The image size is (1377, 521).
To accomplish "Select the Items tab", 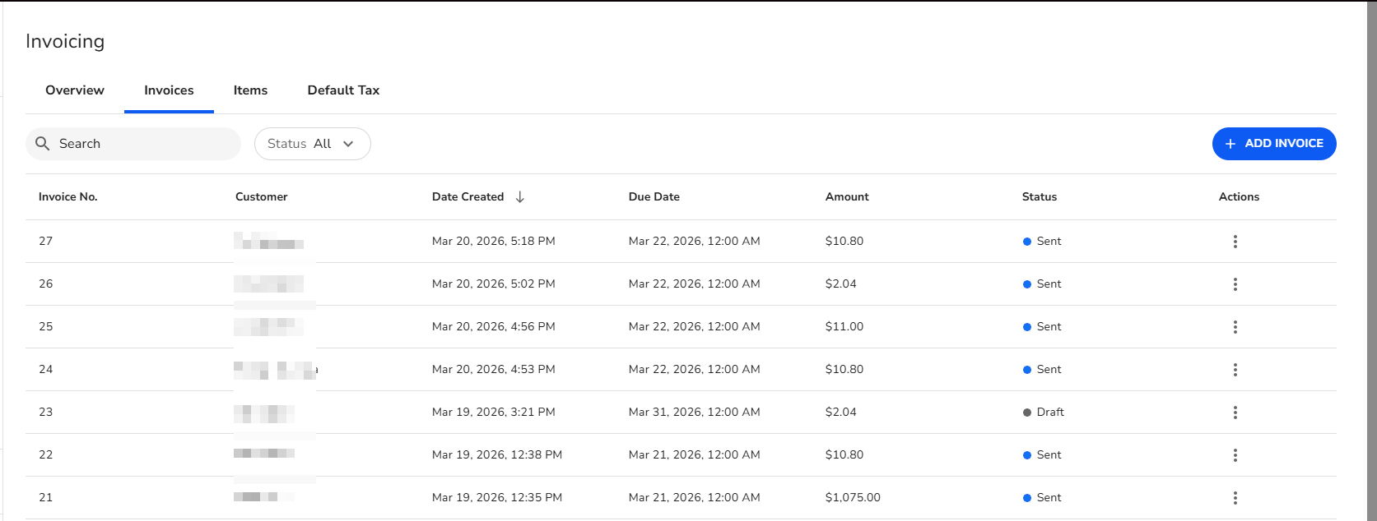I will [x=250, y=90].
